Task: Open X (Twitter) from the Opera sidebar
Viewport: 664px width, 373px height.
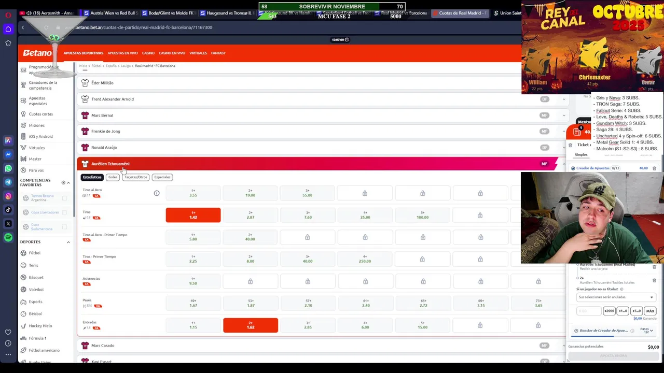Action: pyautogui.click(x=8, y=224)
